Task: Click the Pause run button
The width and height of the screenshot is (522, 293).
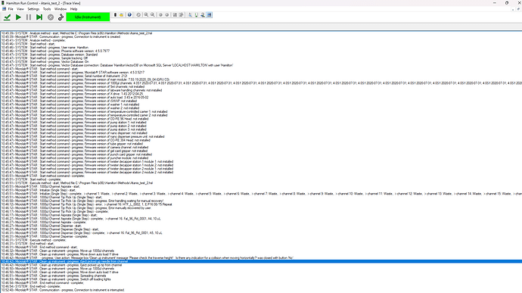Action: [29, 17]
